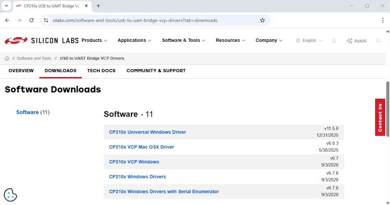Click the Silicon Labs logo

[41, 41]
